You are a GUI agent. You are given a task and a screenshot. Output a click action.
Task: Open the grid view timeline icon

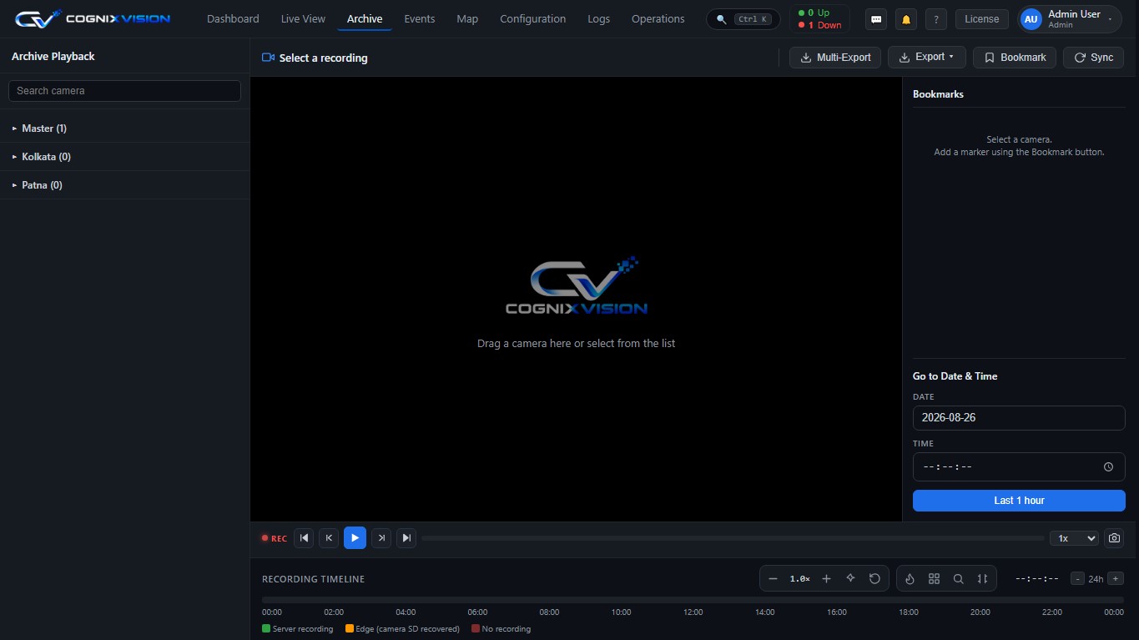click(x=935, y=578)
